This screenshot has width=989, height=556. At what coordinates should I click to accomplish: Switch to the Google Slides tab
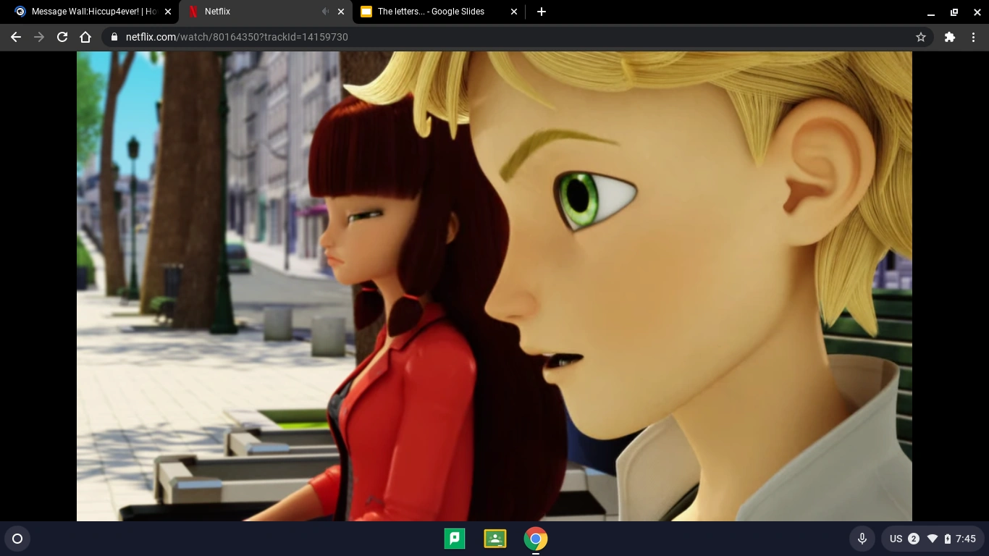427,12
